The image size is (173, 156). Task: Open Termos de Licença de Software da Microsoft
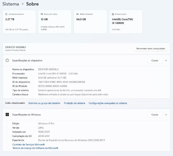(35, 148)
